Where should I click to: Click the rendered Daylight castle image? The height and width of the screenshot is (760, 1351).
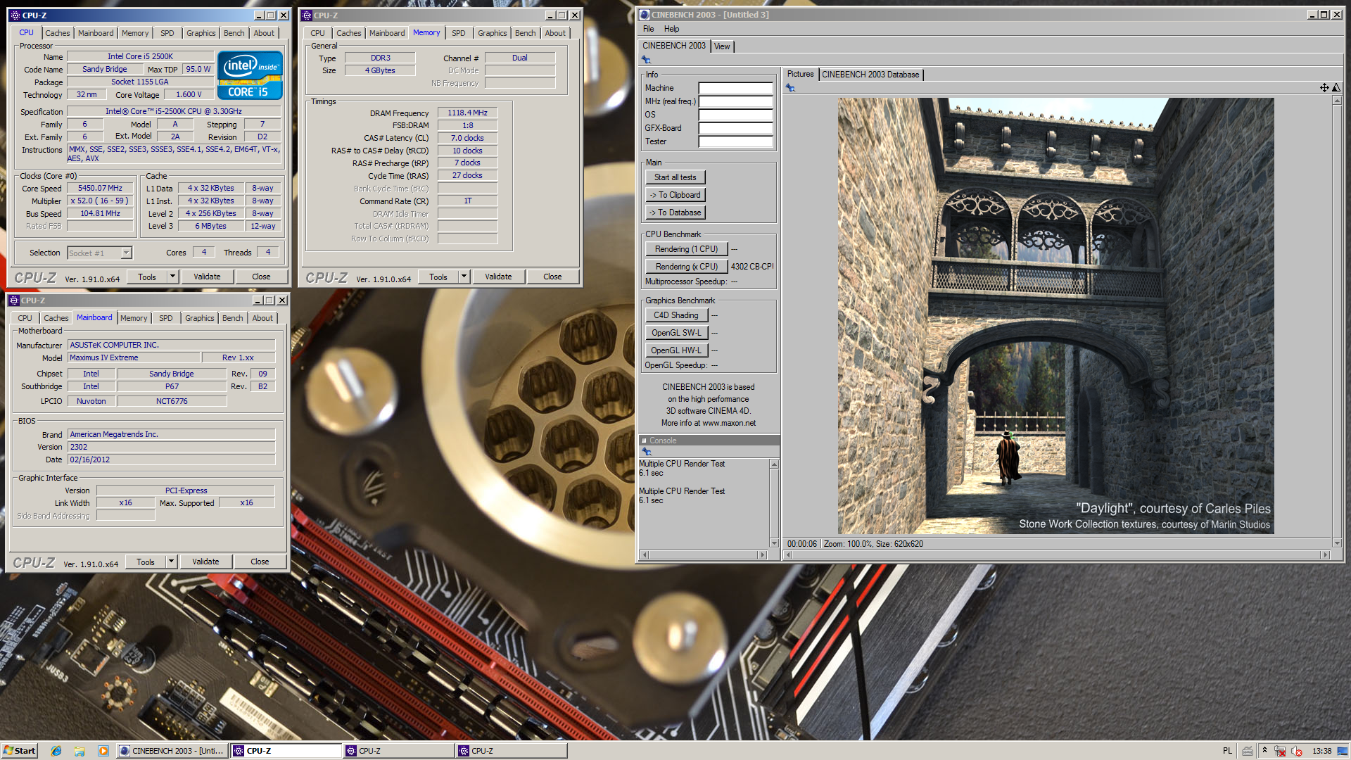(x=1055, y=315)
